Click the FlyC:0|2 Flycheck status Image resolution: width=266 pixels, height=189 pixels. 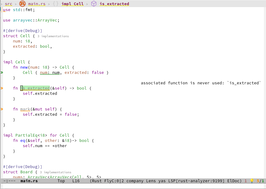[114, 181]
